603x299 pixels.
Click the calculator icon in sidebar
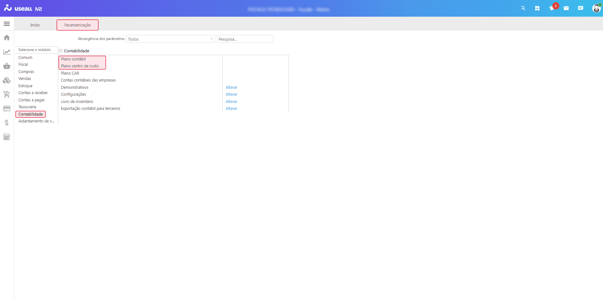click(7, 137)
